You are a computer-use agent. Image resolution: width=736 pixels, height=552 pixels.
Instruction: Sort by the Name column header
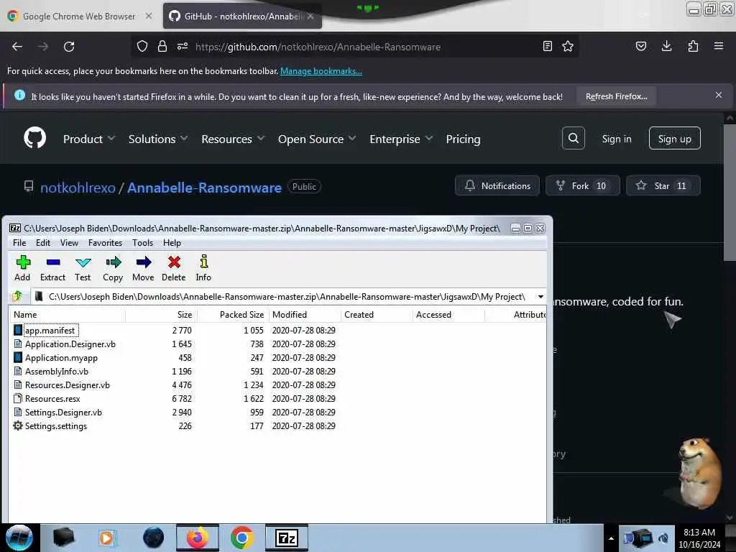[67, 315]
